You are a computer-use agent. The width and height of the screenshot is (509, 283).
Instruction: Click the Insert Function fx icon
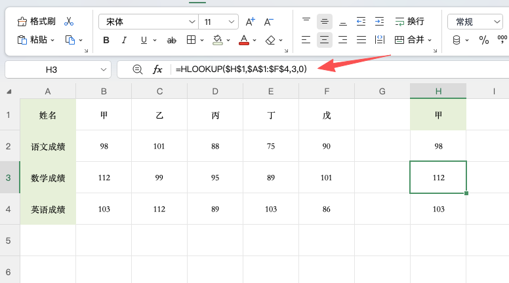coord(157,69)
